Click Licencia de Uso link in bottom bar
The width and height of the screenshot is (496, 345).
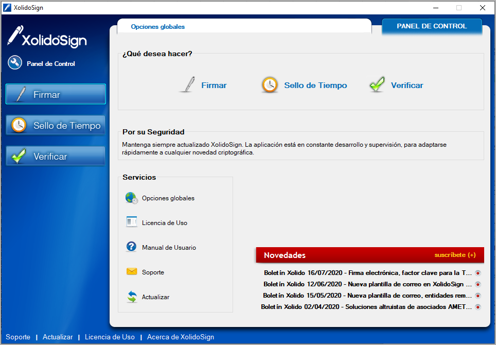110,337
